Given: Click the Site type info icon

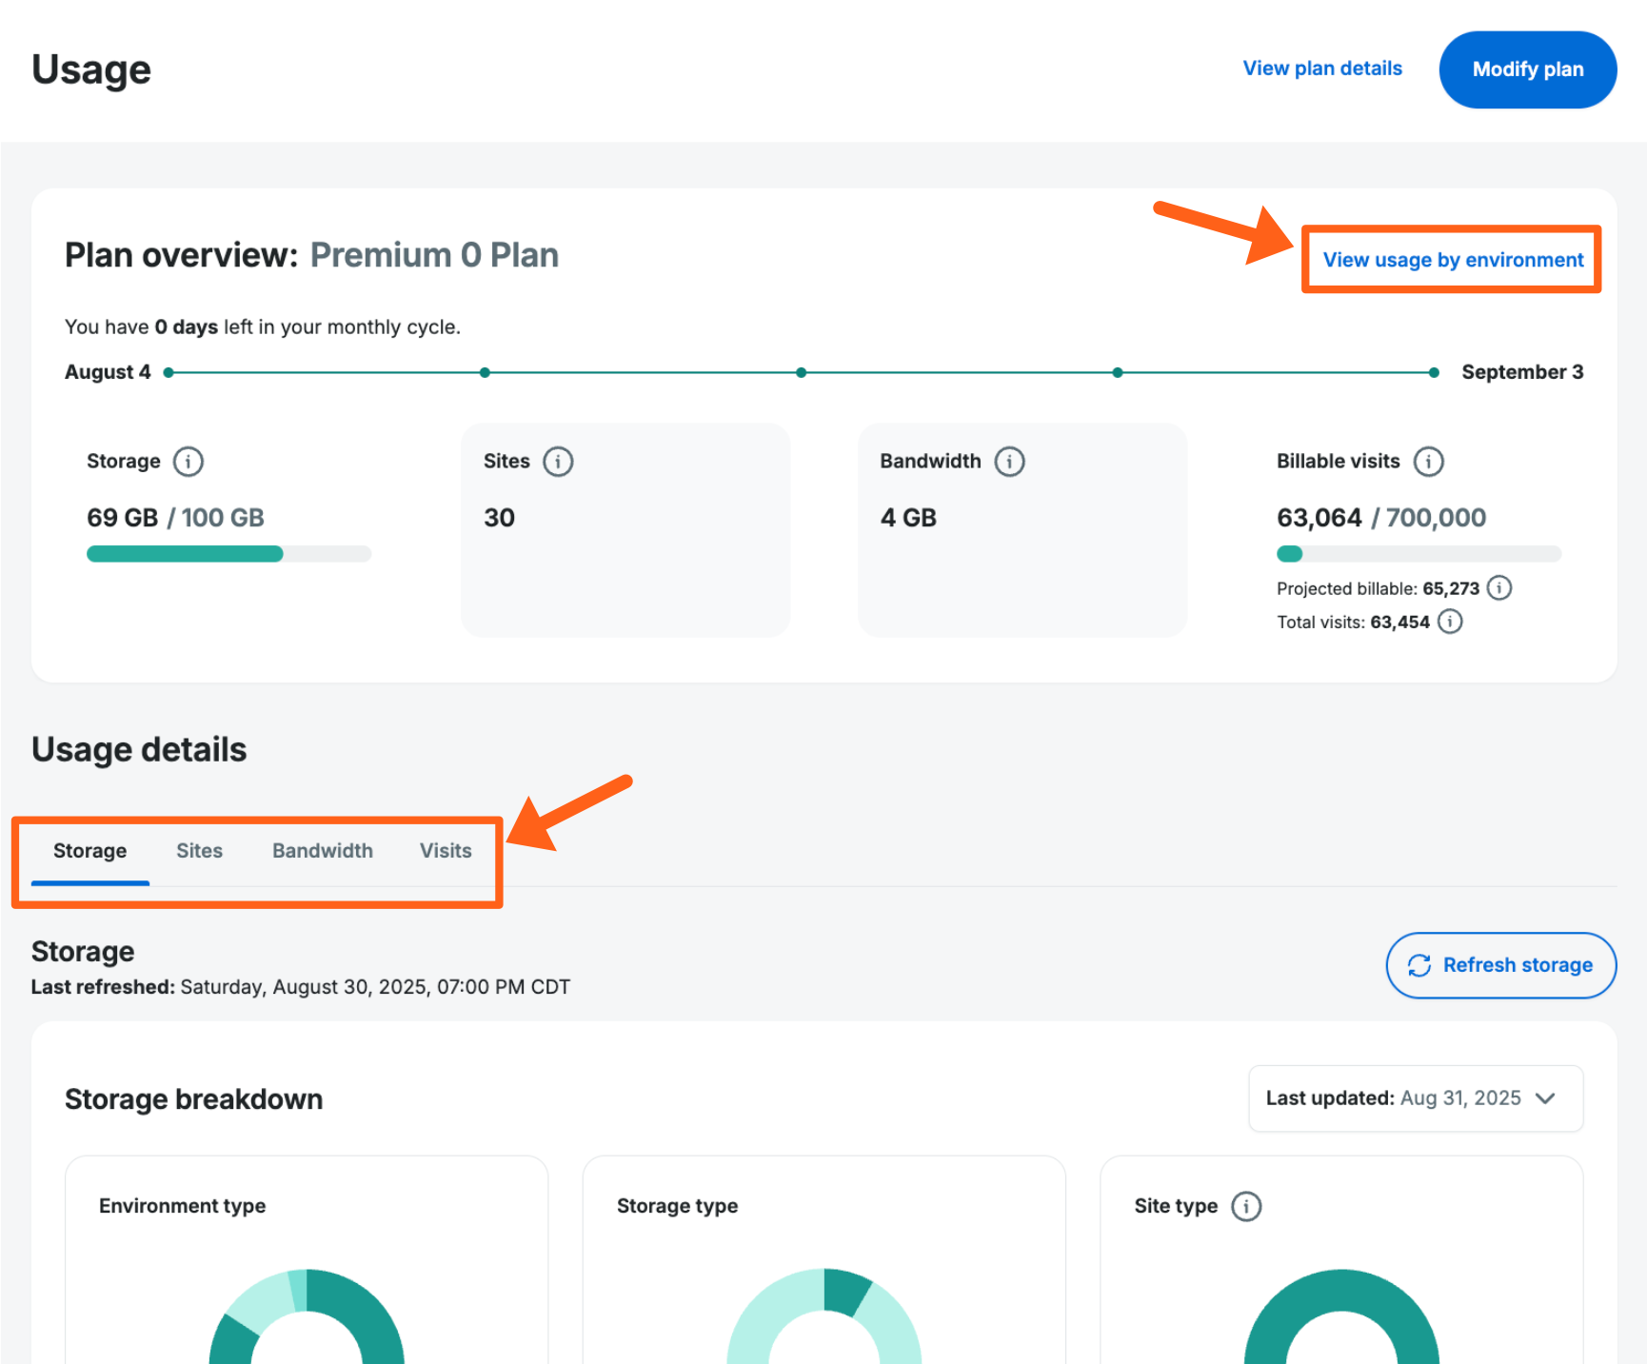Looking at the screenshot, I should [1246, 1206].
